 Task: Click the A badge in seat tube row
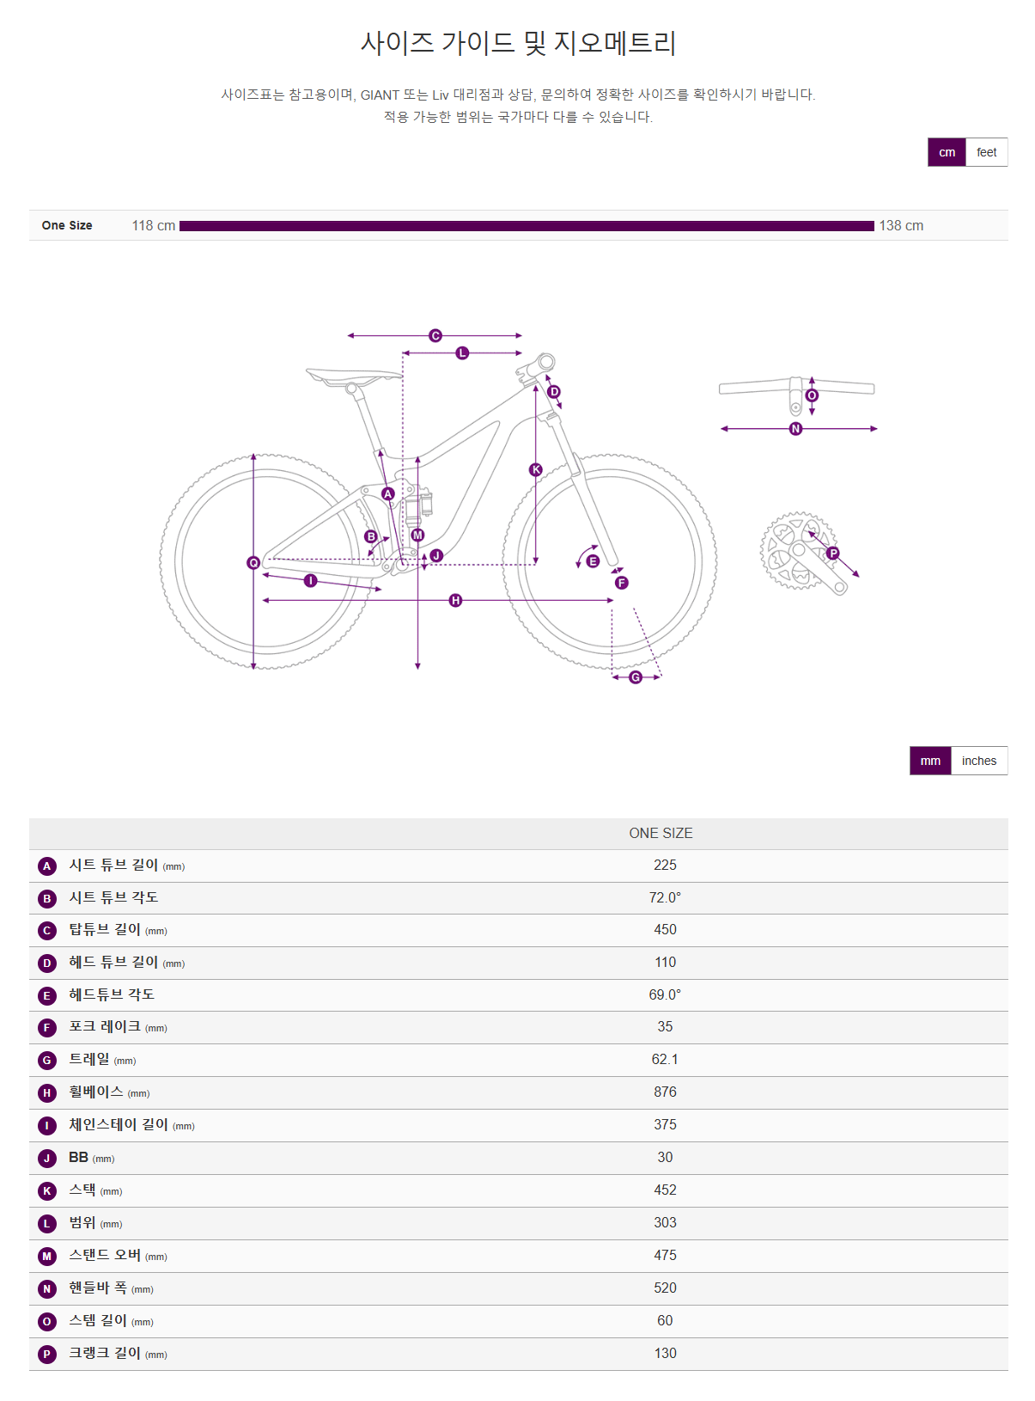(47, 866)
